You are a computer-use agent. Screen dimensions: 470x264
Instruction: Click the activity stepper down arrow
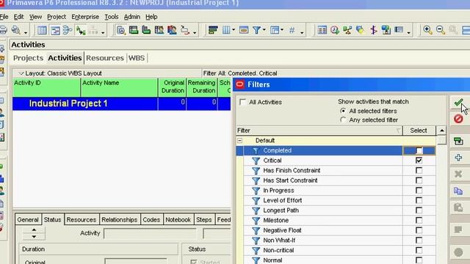34,237
